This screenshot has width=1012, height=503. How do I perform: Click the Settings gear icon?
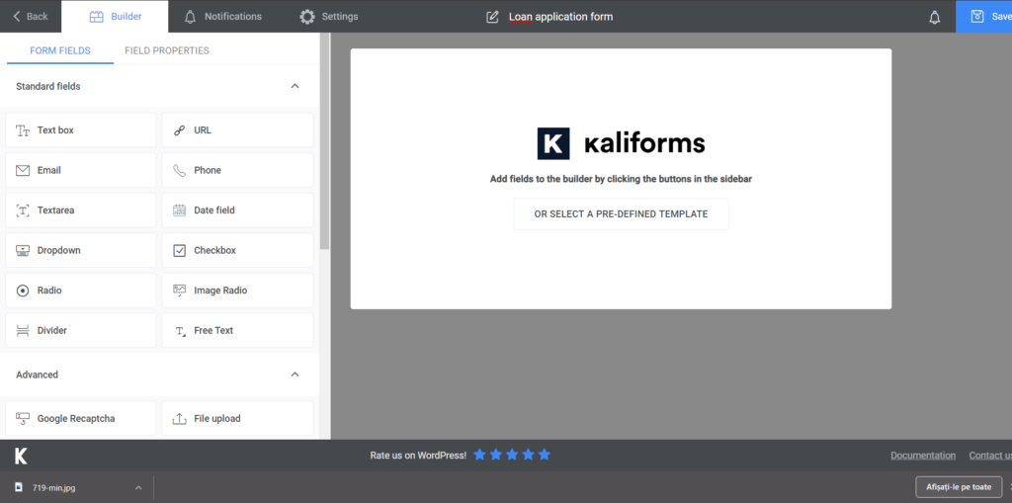307,17
